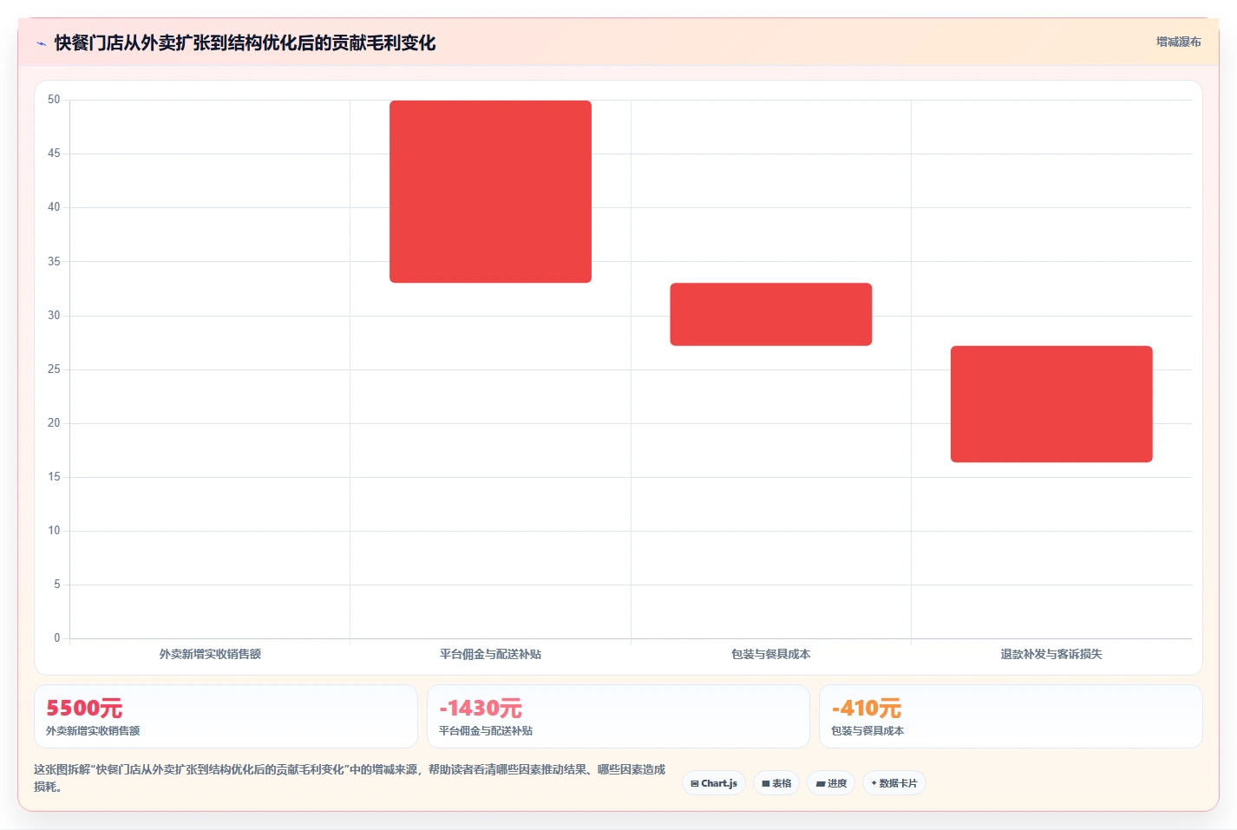Click the red bar for 退款补发与客诉损失
This screenshot has width=1237, height=830.
[x=1051, y=404]
